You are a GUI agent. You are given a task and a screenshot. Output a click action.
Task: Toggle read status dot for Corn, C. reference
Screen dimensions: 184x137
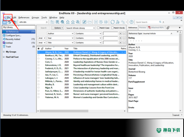point(39,62)
